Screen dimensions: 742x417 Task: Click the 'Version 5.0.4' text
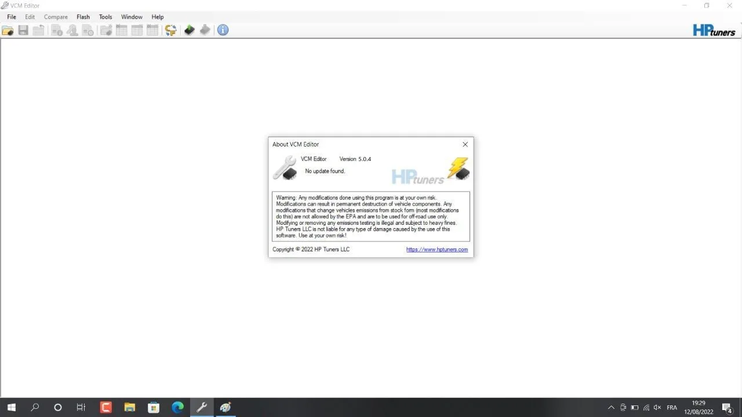coord(355,159)
